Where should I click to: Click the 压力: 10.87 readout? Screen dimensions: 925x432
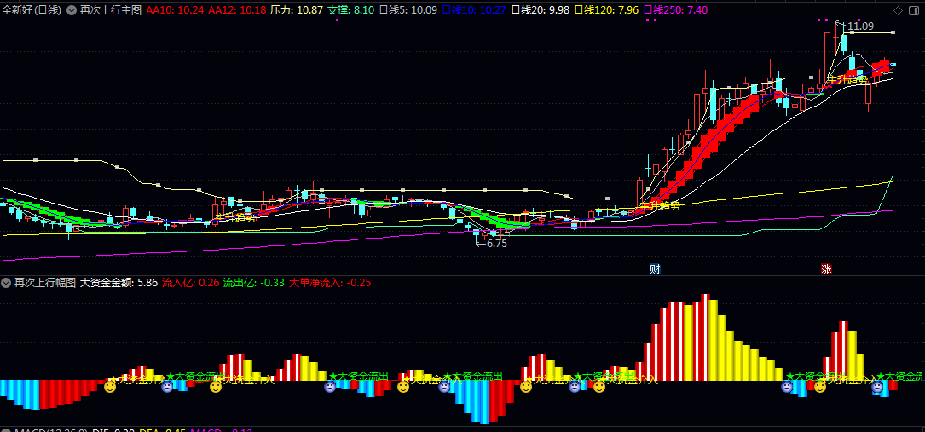click(298, 10)
